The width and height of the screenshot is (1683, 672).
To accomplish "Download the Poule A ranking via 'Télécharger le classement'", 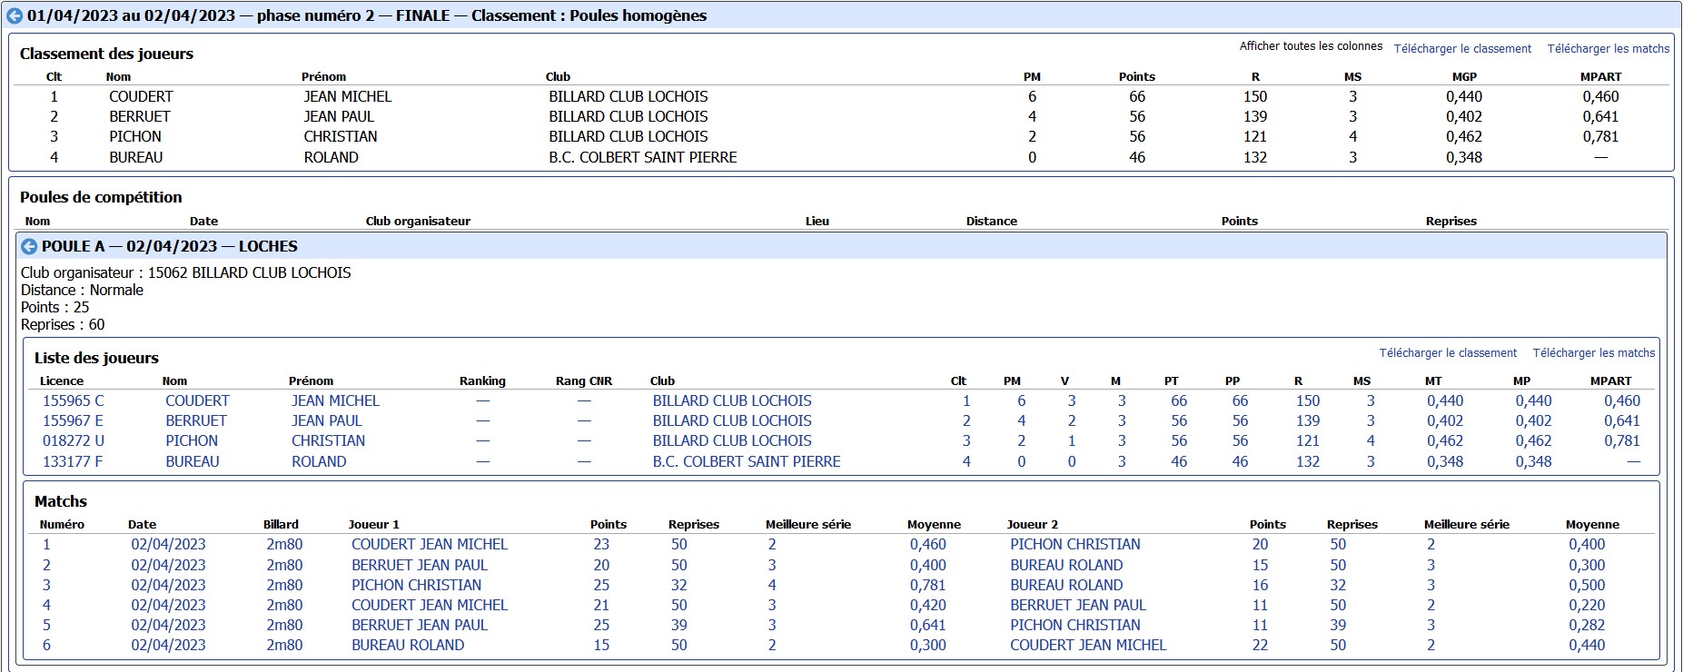I will click(1448, 353).
